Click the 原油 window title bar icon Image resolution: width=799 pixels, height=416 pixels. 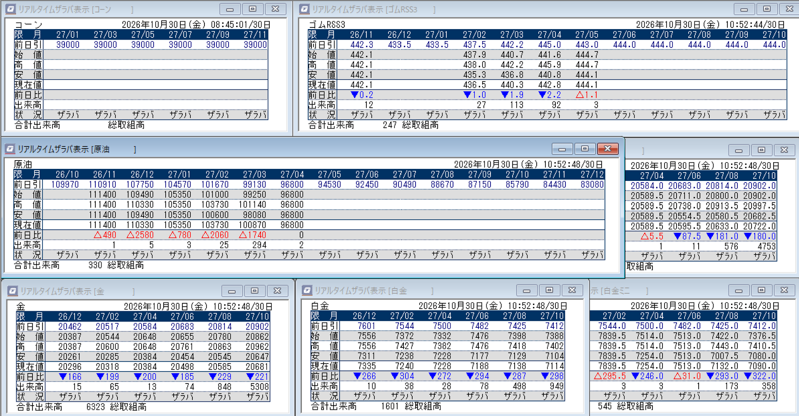pyautogui.click(x=10, y=149)
